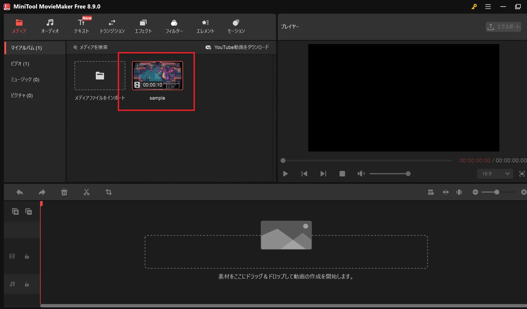Step to the next frame
Image resolution: width=527 pixels, height=309 pixels.
[x=323, y=174]
